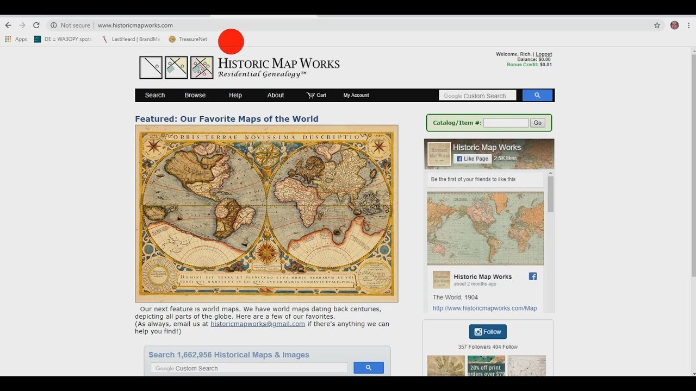Click the address bar URL
This screenshot has width=696, height=391.
[x=135, y=25]
